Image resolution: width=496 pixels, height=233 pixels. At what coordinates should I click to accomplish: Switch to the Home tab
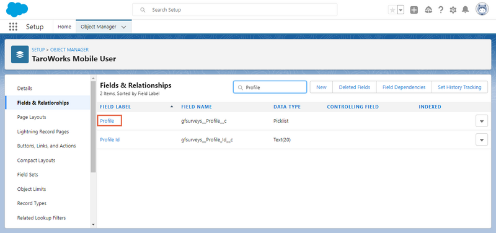click(64, 27)
